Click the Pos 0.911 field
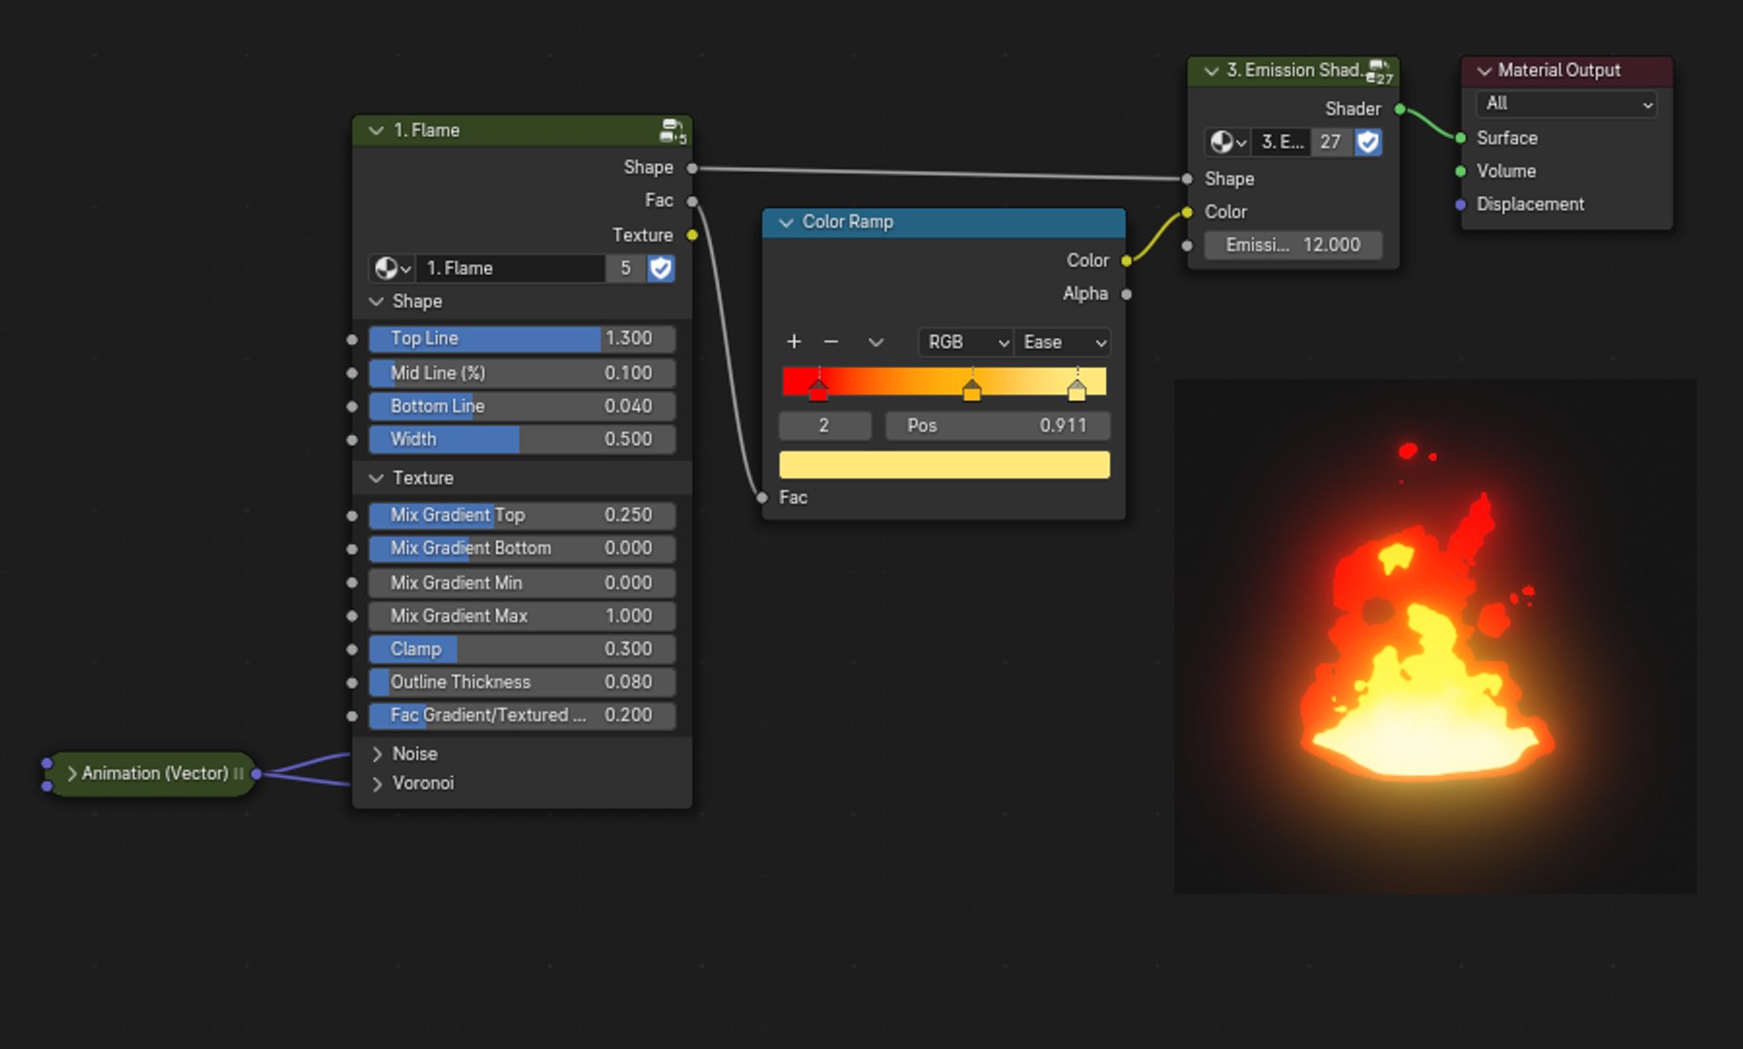The height and width of the screenshot is (1049, 1743). pyautogui.click(x=997, y=425)
